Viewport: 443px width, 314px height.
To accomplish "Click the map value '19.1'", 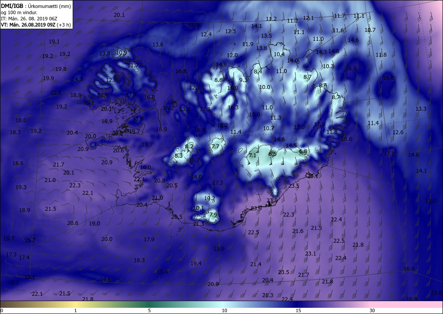I will click(x=54, y=42).
